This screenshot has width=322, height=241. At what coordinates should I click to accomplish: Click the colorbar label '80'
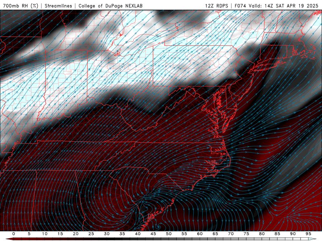(262, 234)
